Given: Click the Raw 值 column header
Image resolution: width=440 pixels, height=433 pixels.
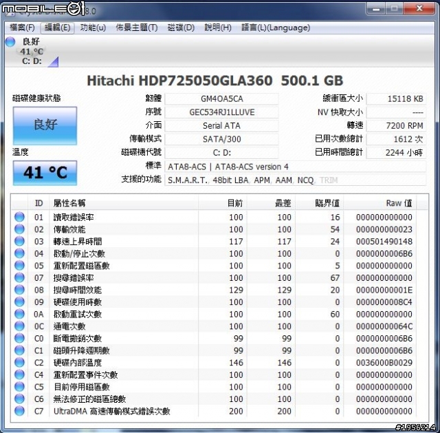Looking at the screenshot, I should click(380, 203).
